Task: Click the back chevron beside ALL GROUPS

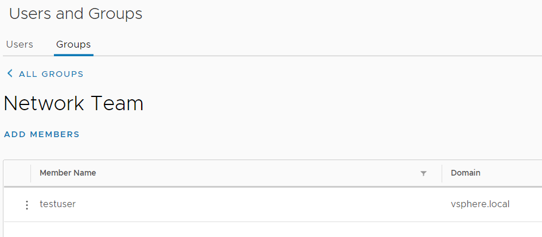Action: pos(10,73)
